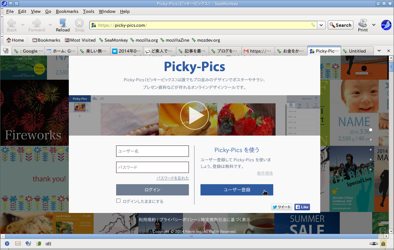Image resolution: width=394 pixels, height=250 pixels.
Task: Click the ユーザー登録 register button
Action: pyautogui.click(x=237, y=190)
